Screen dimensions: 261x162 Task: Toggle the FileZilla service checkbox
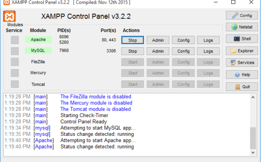point(15,62)
